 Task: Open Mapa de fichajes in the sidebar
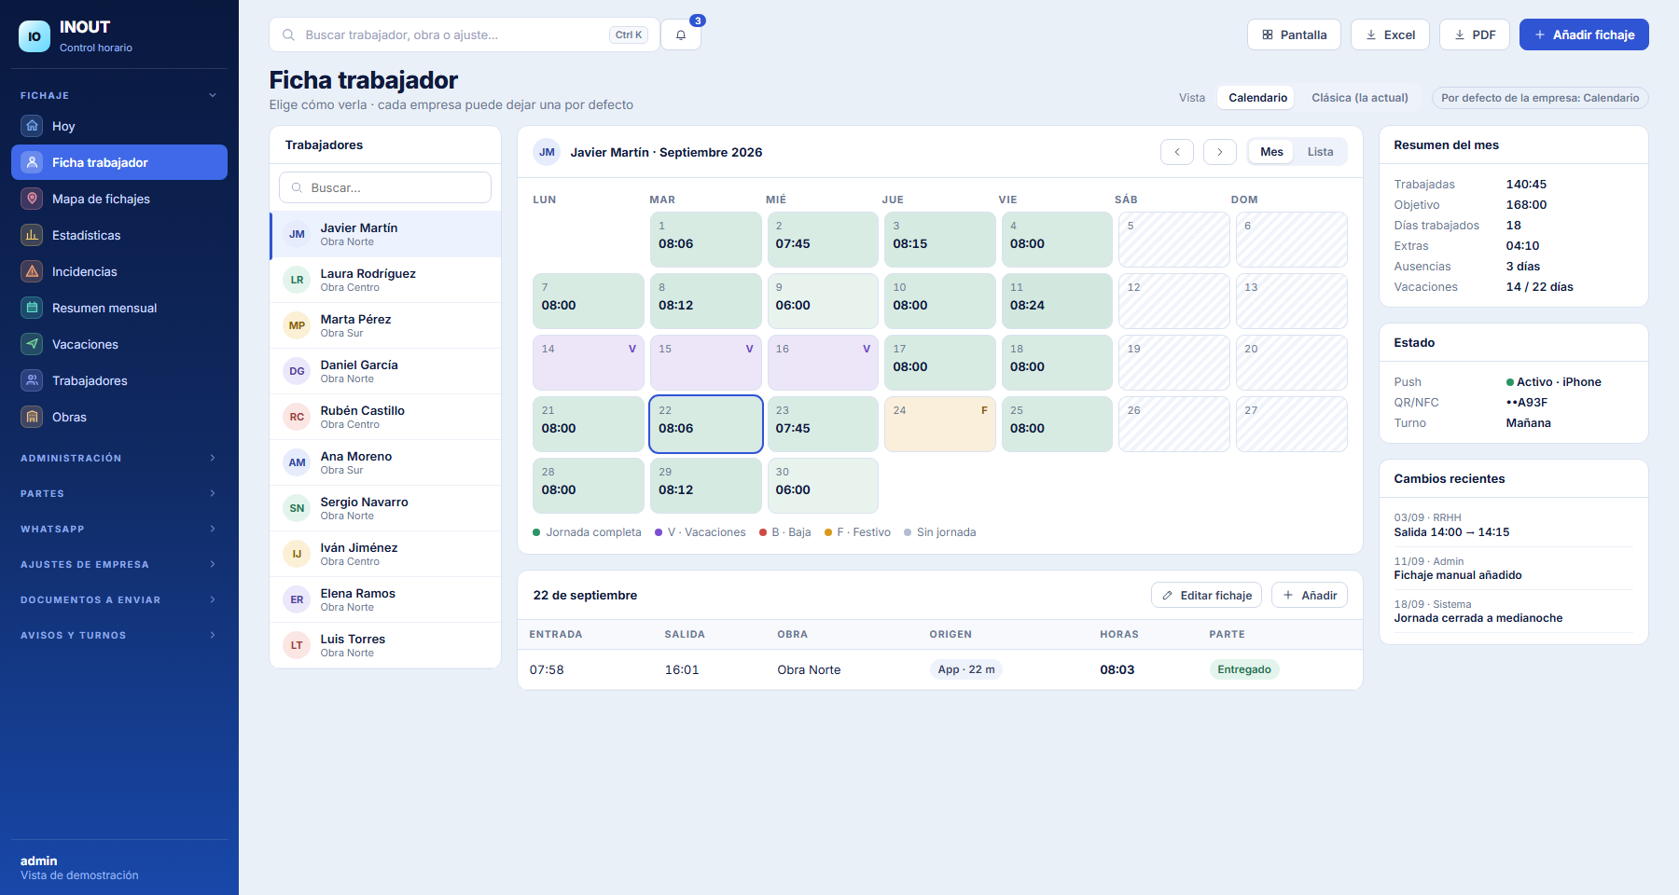coord(119,199)
